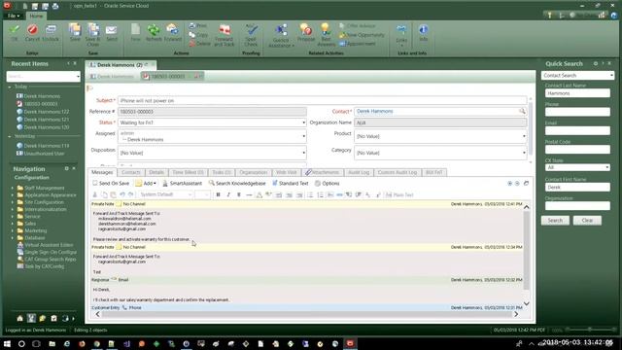
Task: Click Standard Text in message toolbar
Action: tap(290, 184)
